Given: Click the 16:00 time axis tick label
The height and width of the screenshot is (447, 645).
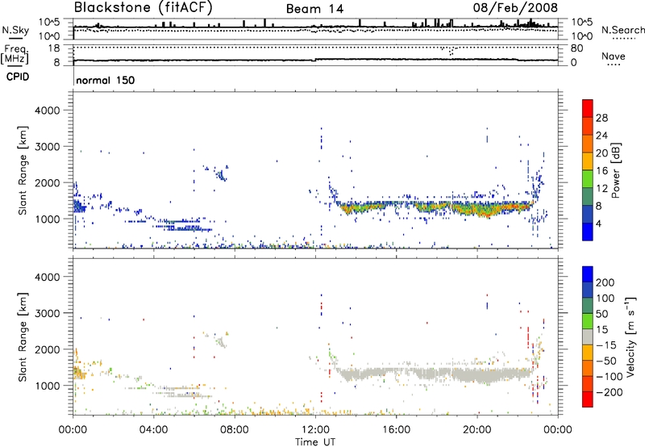Looking at the screenshot, I should pyautogui.click(x=396, y=430).
